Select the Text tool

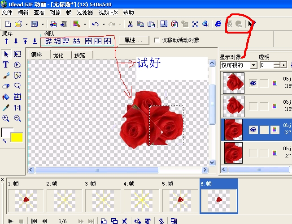coord(6,64)
